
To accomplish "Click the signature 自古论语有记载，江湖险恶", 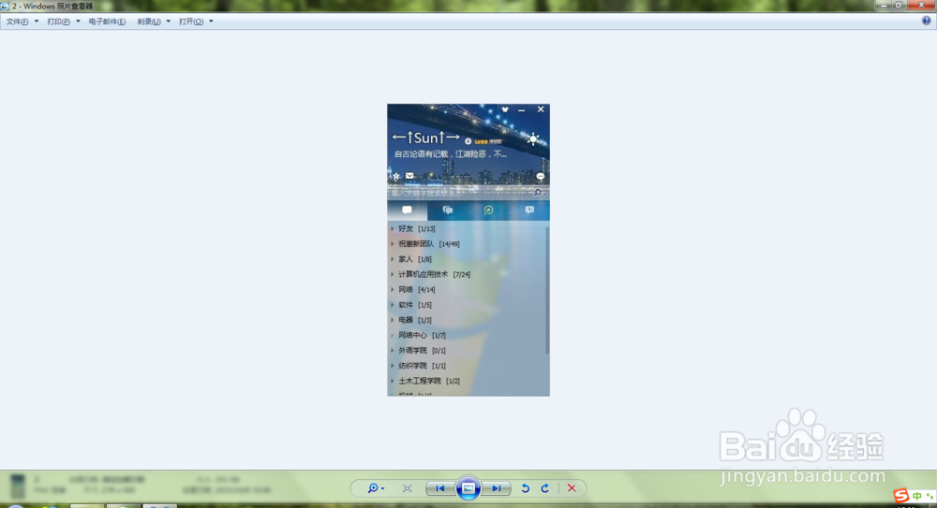I will 450,154.
